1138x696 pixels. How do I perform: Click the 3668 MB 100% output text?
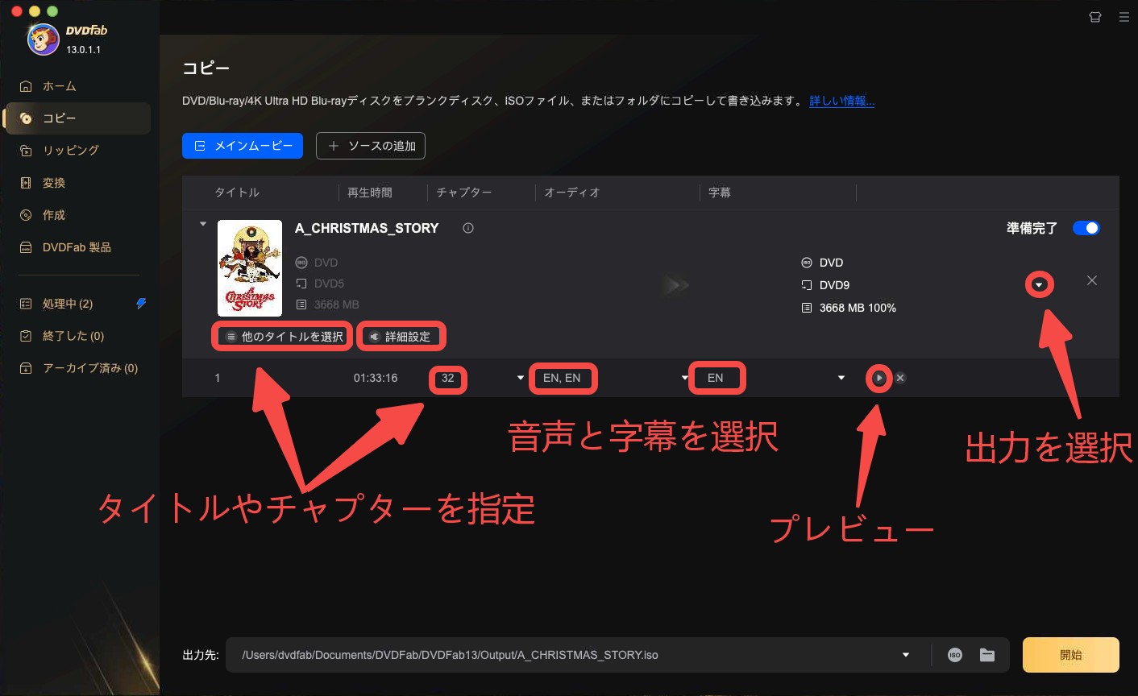[858, 308]
